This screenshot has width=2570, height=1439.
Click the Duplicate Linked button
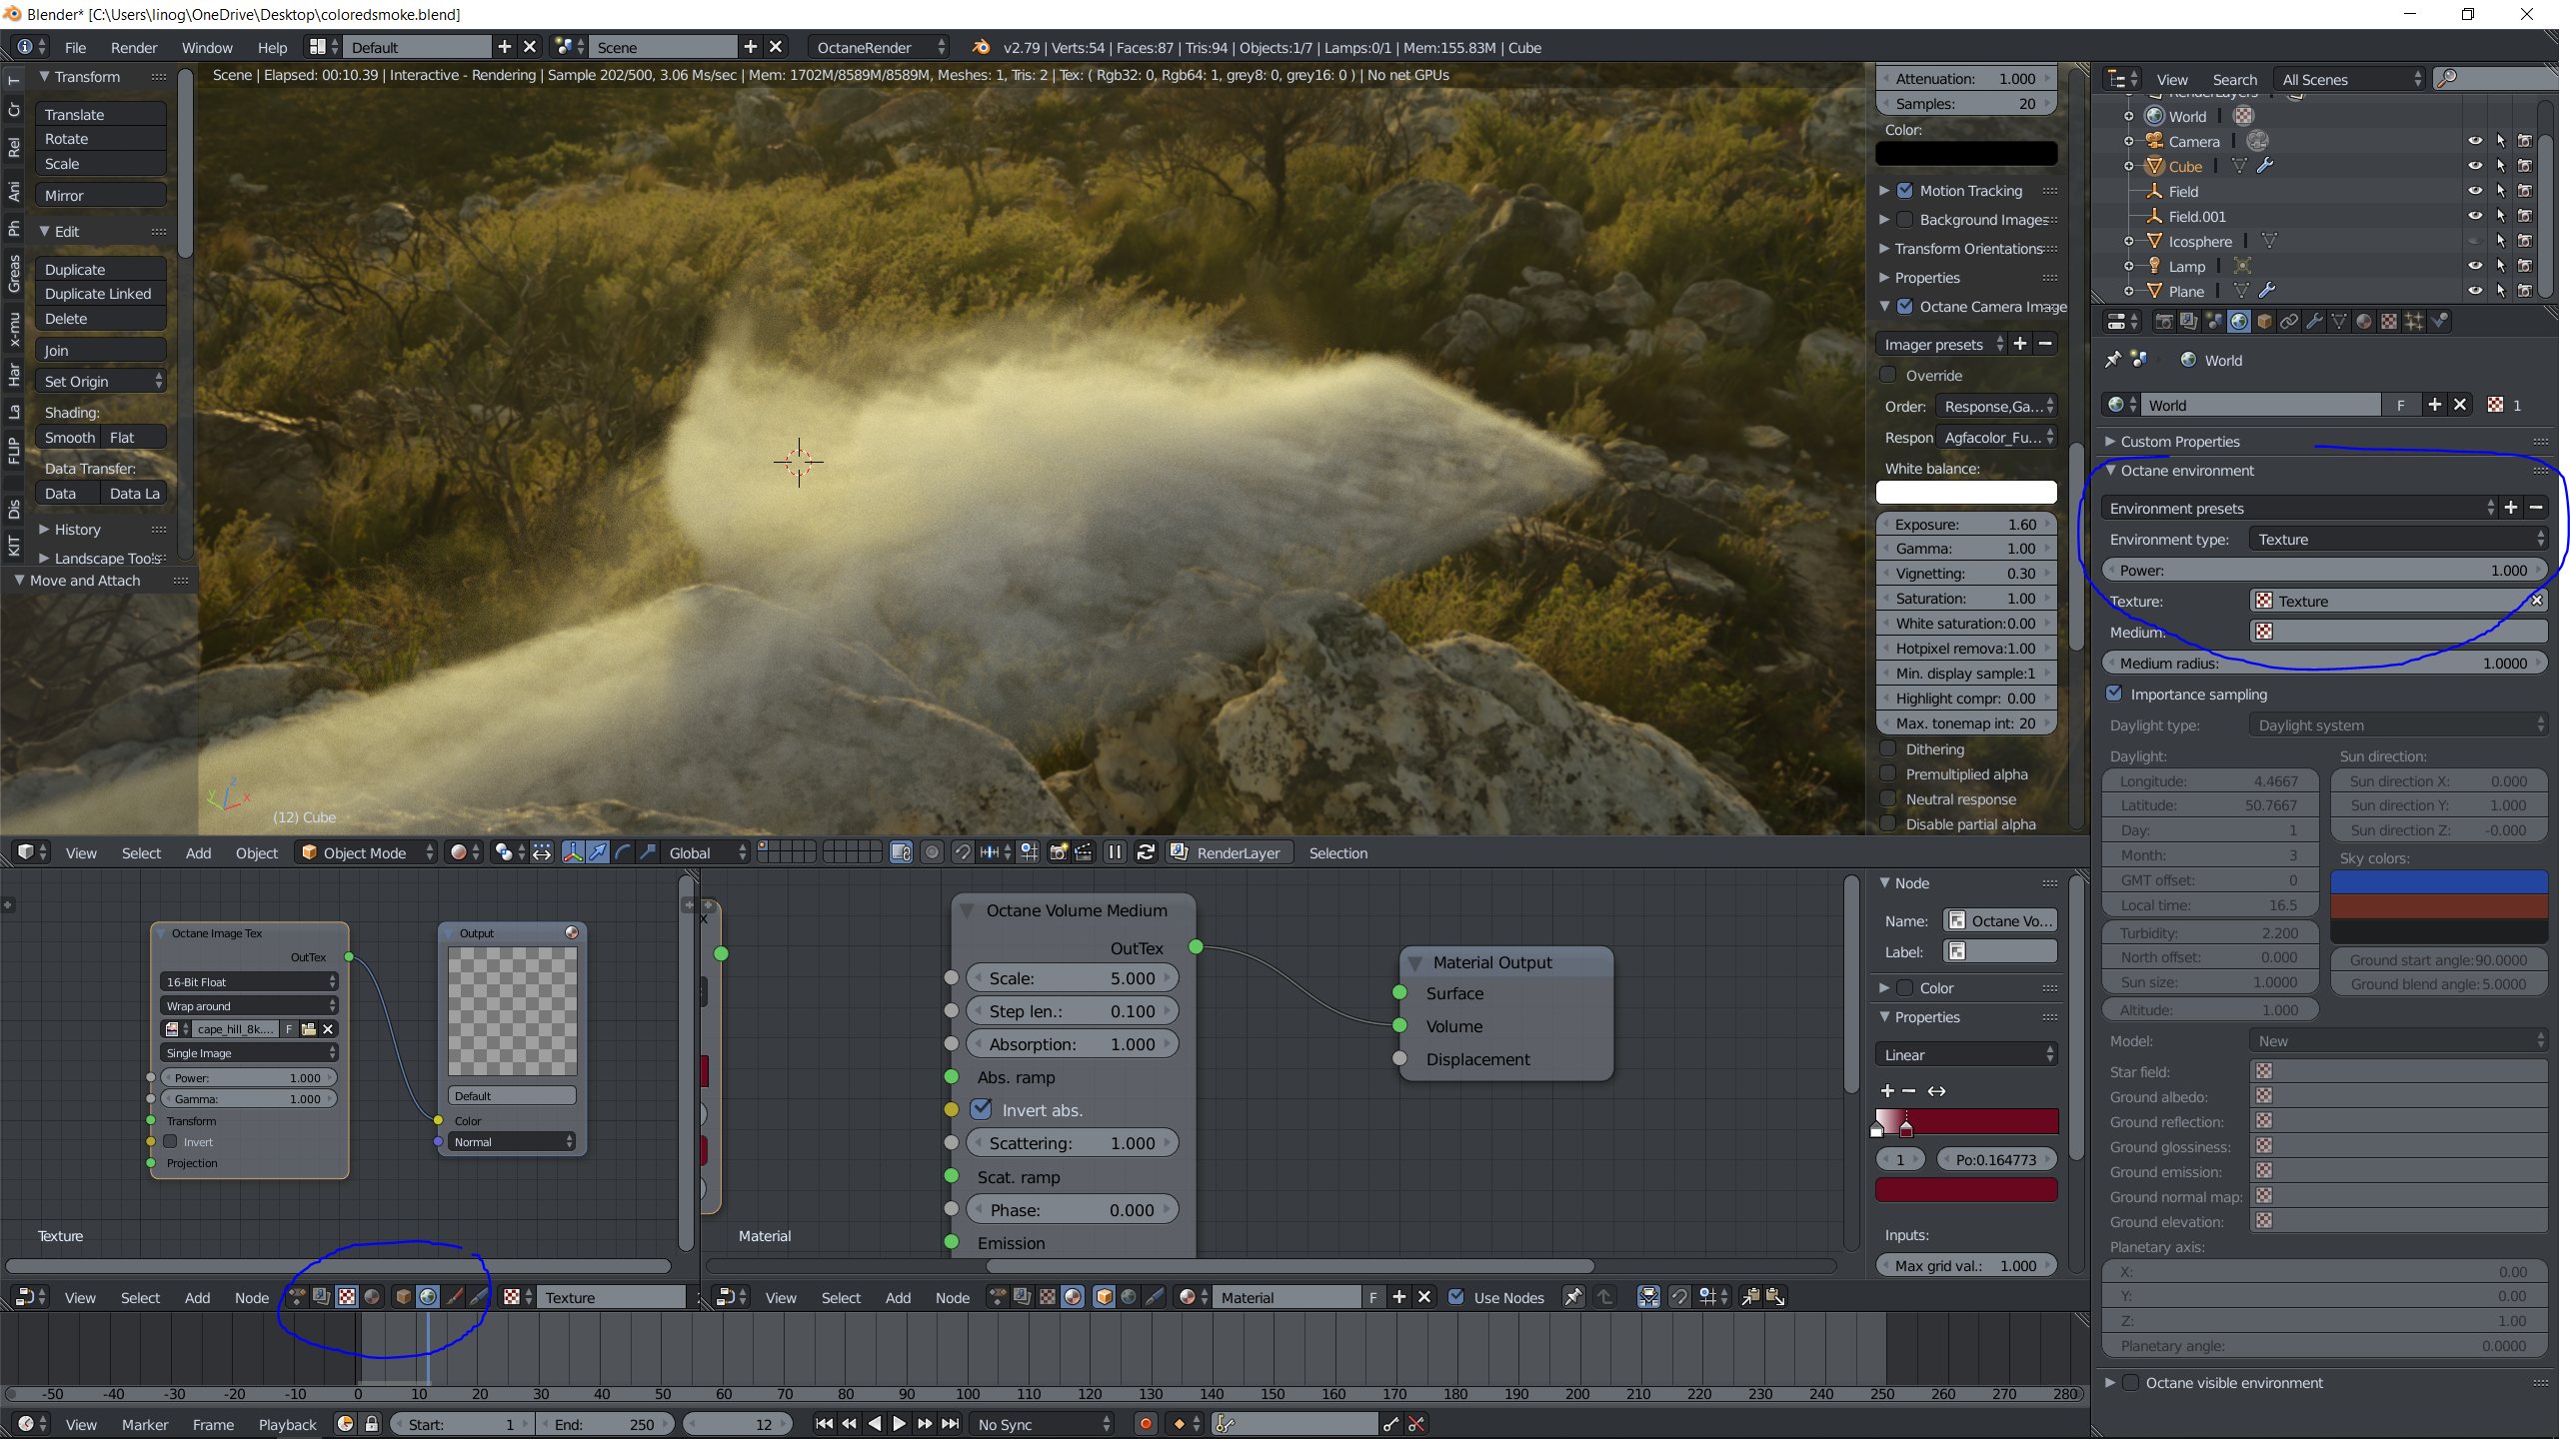point(99,294)
